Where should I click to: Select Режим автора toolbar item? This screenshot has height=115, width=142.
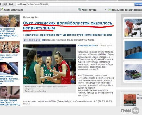coord(89,10)
